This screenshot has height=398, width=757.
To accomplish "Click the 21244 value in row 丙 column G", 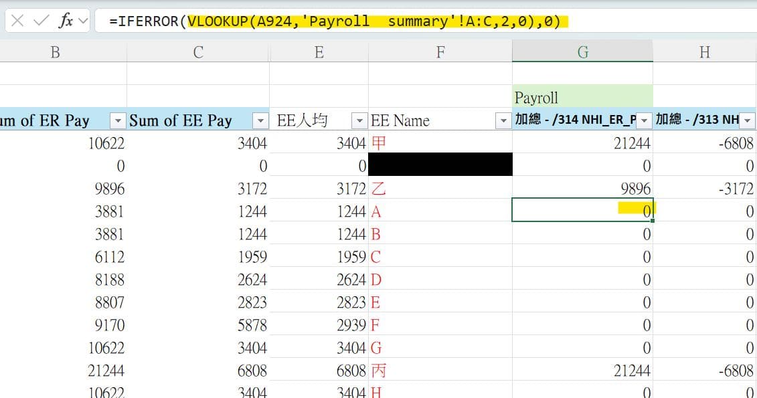I will (x=632, y=371).
